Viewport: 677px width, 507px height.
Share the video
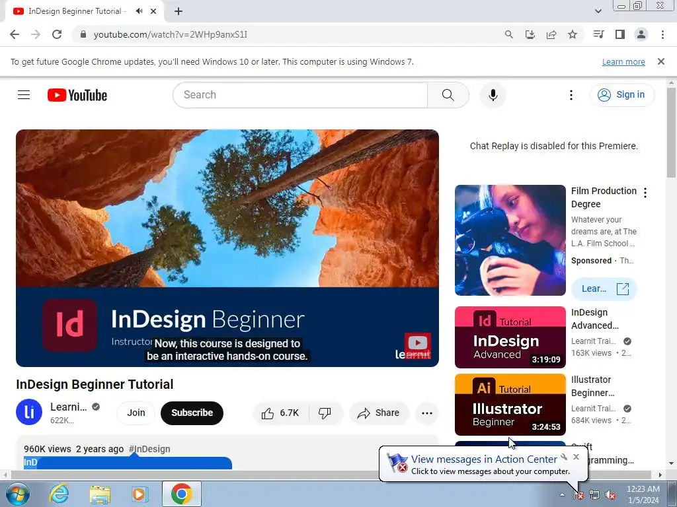tap(379, 413)
